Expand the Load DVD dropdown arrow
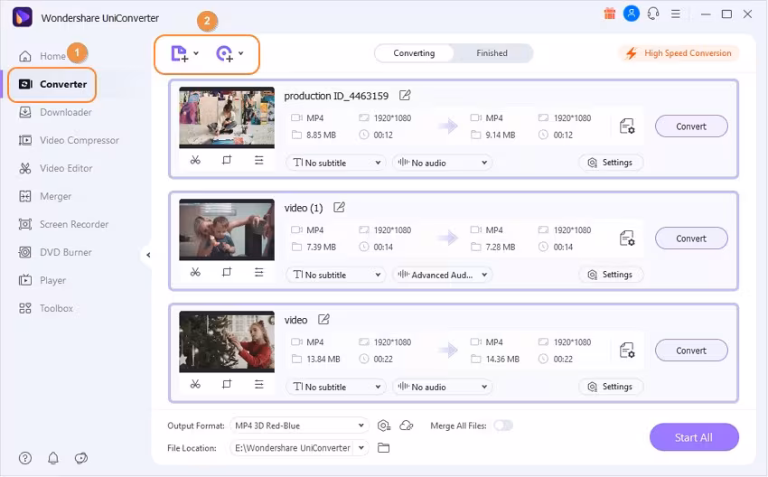This screenshot has height=477, width=768. coord(241,53)
